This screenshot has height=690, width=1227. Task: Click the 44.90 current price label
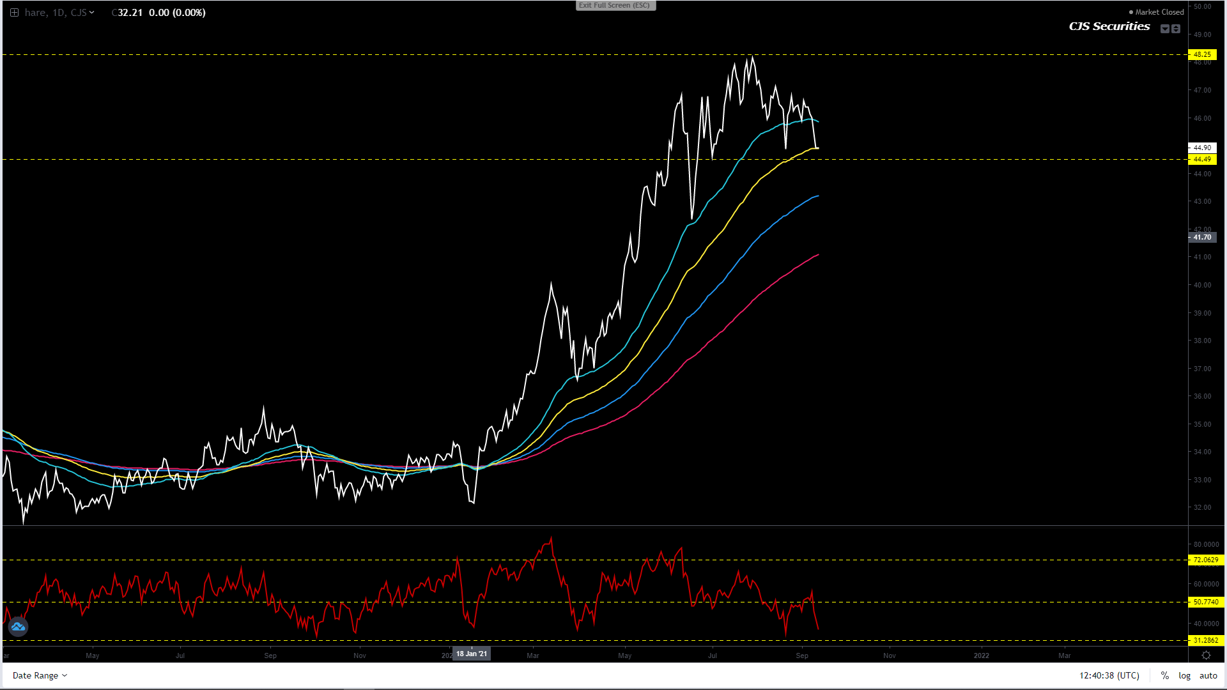tap(1202, 148)
